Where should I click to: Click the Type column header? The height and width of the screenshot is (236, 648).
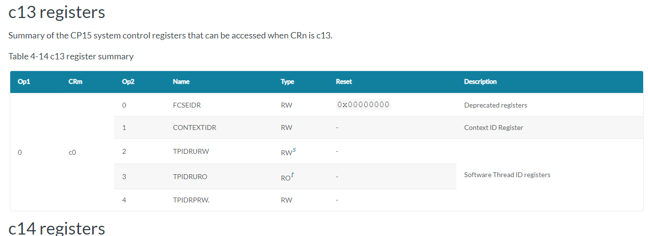point(287,82)
